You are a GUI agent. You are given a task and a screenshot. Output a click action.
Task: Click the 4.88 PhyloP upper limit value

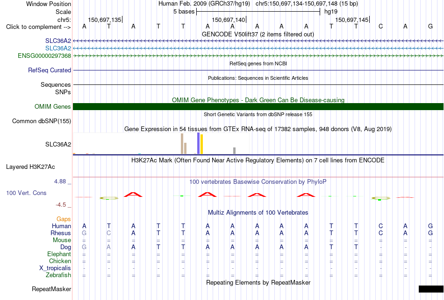(60, 181)
